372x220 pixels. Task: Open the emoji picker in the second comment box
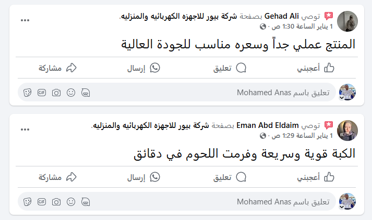[x=71, y=202]
